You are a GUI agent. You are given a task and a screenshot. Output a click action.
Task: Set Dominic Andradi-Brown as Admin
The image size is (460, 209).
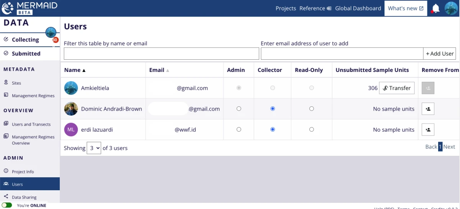click(x=239, y=109)
